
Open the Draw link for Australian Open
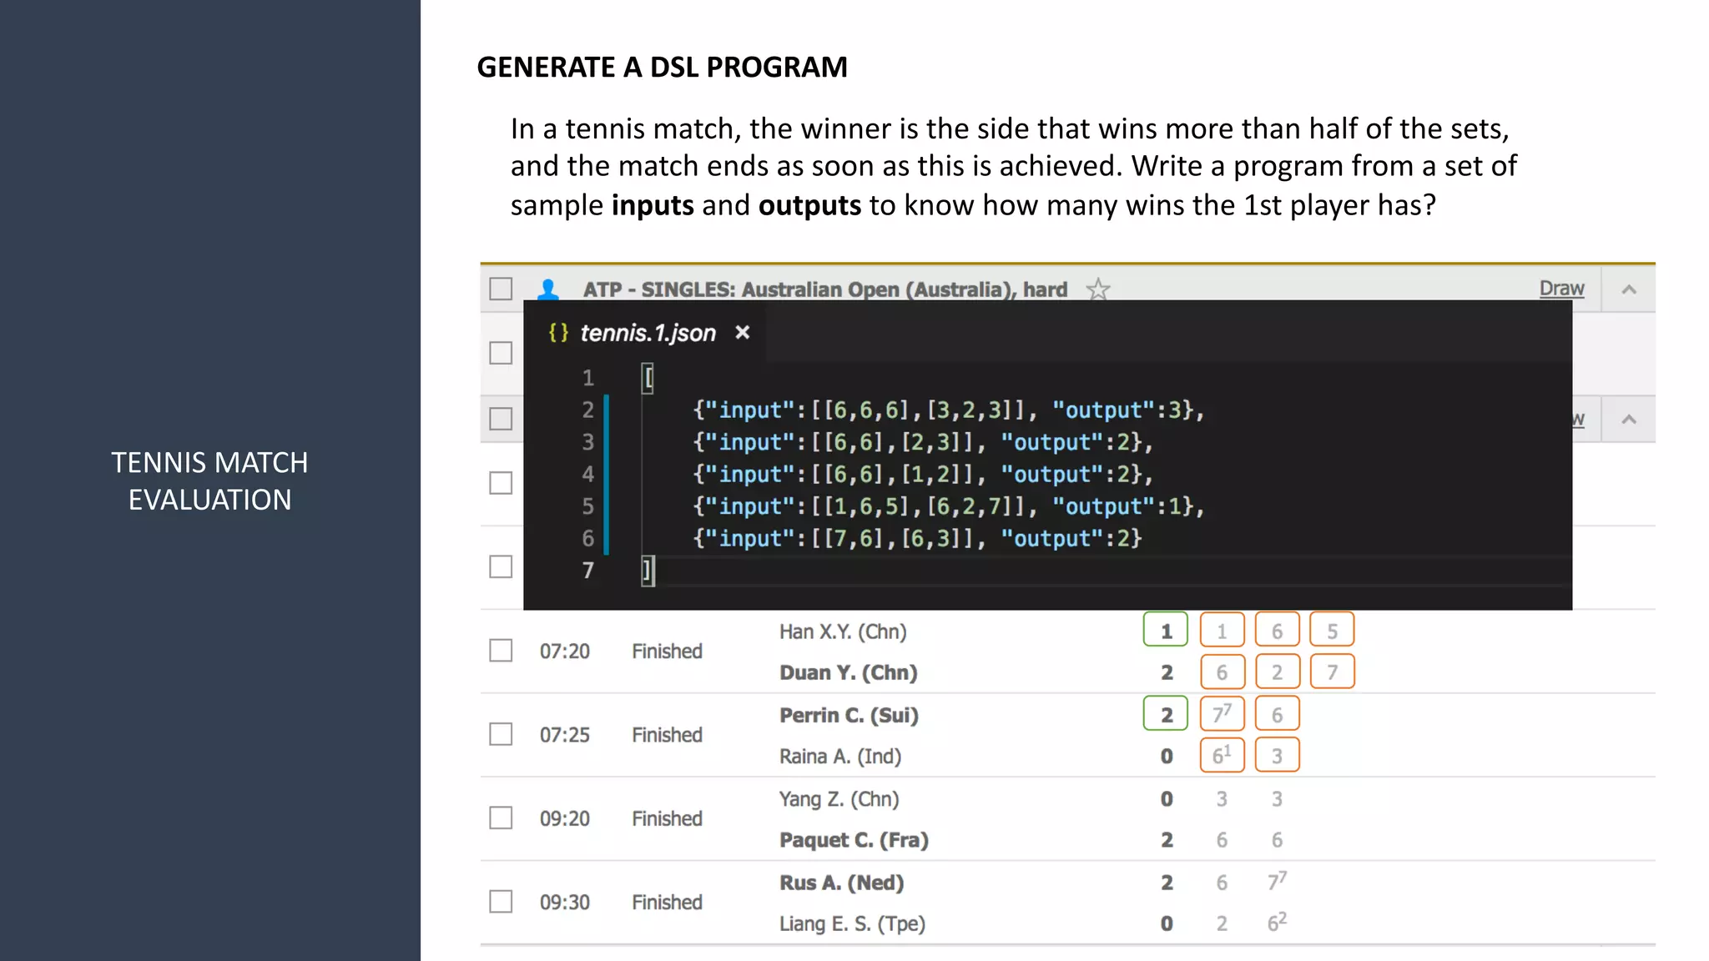tap(1561, 288)
